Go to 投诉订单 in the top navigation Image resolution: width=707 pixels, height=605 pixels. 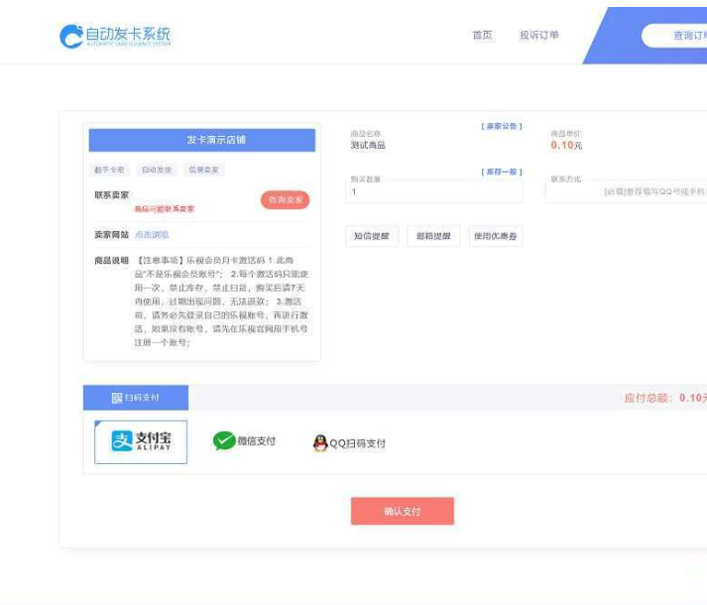[x=539, y=36]
